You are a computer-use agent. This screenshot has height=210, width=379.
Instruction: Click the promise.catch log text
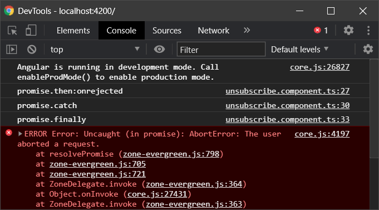click(x=47, y=105)
